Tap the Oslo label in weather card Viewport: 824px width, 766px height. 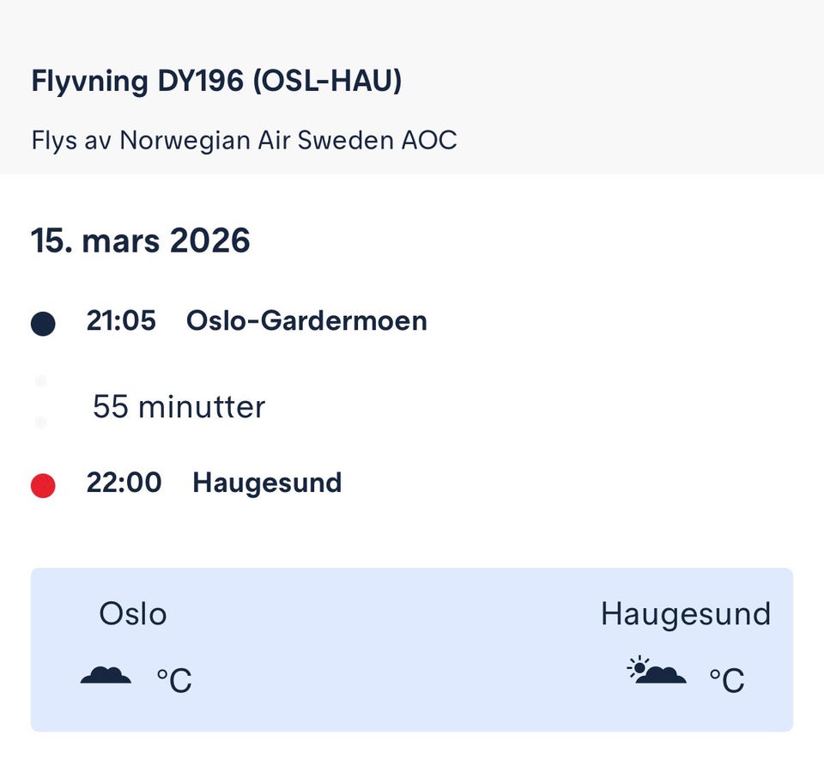click(x=133, y=614)
